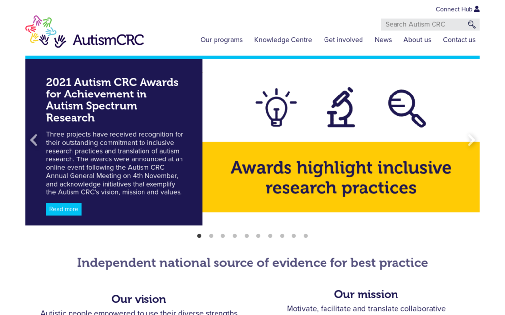This screenshot has width=505, height=315.
Task: Click the microscope icon in banner
Action: pyautogui.click(x=341, y=107)
